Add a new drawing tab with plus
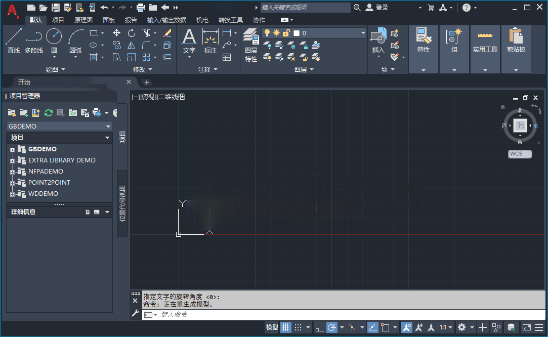548x337 pixels. [147, 82]
